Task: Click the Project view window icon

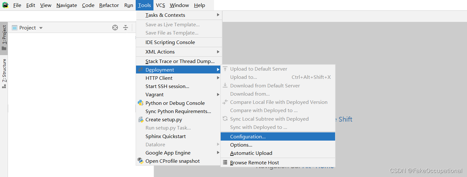Action: [x=14, y=28]
